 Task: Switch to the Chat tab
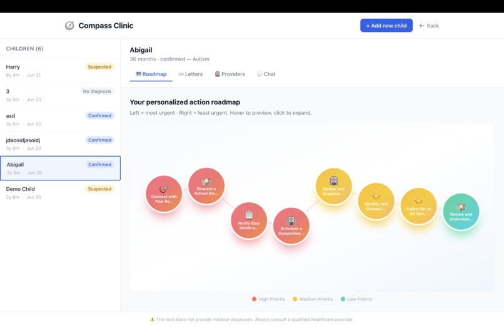tap(266, 74)
